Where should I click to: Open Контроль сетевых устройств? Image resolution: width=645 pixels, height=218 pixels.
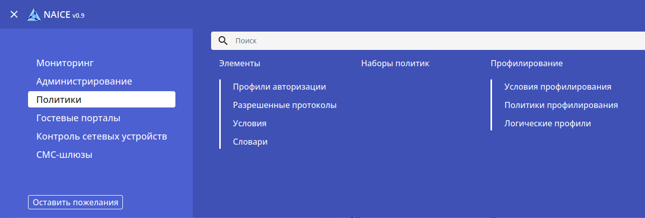pyautogui.click(x=101, y=137)
